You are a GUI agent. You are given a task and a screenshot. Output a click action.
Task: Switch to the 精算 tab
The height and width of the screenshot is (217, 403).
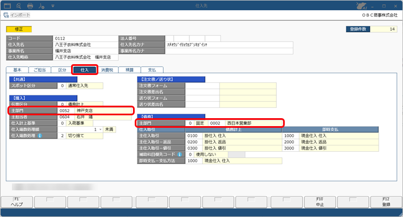point(129,70)
